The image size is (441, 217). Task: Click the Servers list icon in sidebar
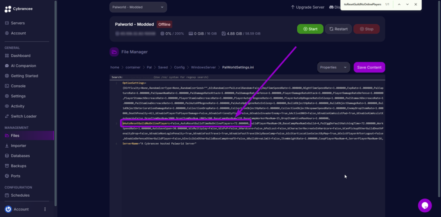coord(7,23)
